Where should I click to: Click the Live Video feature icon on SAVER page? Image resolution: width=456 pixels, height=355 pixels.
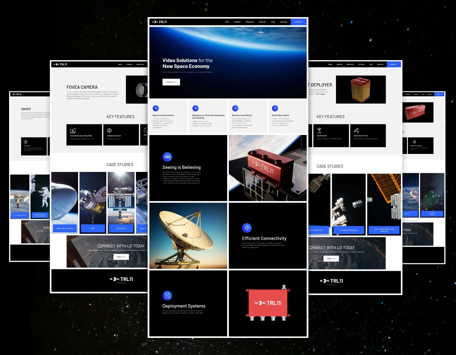pyautogui.click(x=26, y=142)
